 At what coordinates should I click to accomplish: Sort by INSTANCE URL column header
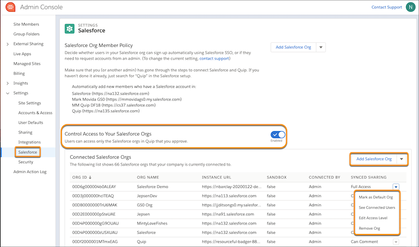pos(216,178)
